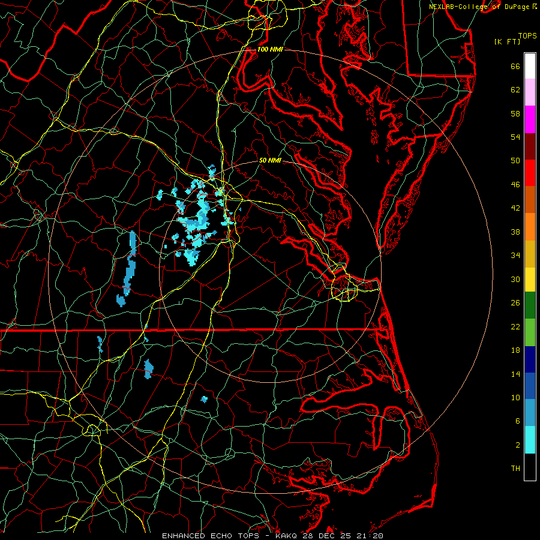Click the dark green 30 kft legend swatch
The image size is (540, 540).
pos(530,305)
